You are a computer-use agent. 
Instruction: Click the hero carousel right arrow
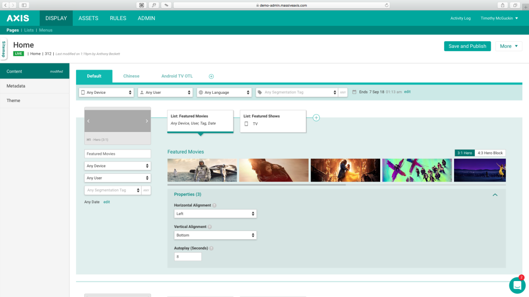(x=147, y=121)
